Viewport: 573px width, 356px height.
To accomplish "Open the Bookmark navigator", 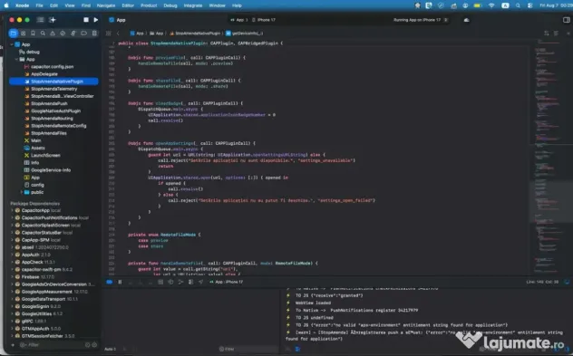I will (33, 34).
